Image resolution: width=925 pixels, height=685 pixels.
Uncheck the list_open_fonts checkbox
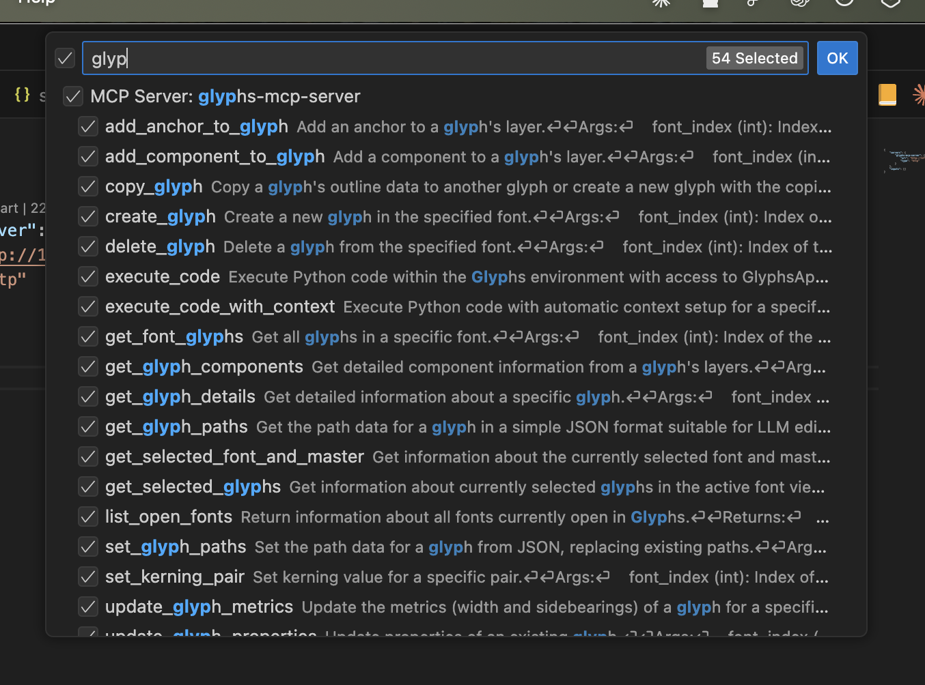pyautogui.click(x=88, y=517)
